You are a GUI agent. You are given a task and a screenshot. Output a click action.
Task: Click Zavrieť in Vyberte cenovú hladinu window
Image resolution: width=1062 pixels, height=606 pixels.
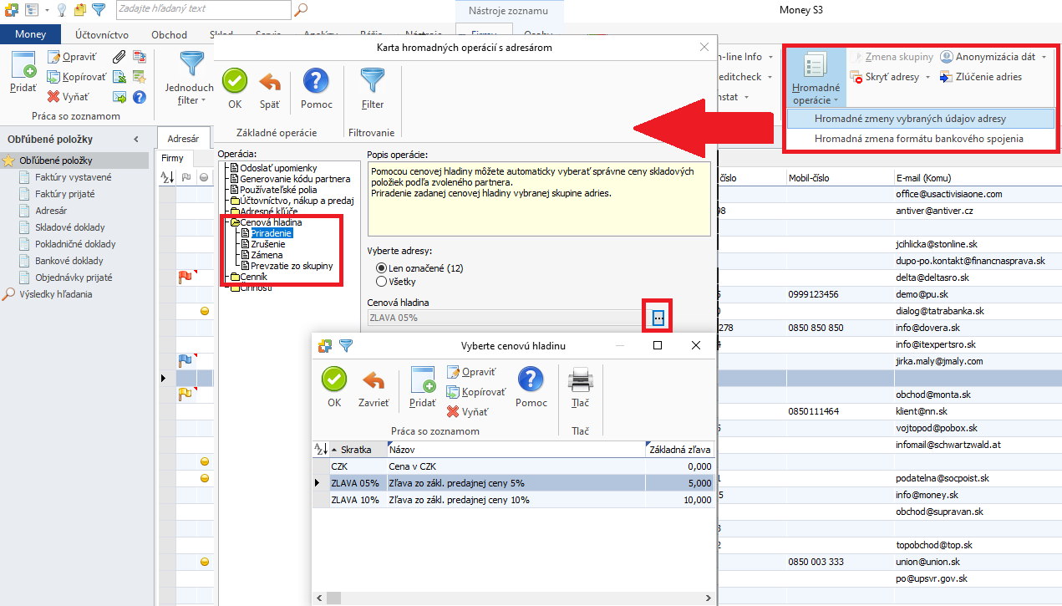click(x=373, y=388)
